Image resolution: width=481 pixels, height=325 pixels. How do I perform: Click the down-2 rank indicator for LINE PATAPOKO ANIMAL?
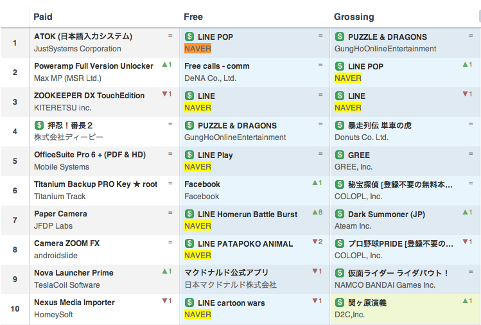coord(317,242)
